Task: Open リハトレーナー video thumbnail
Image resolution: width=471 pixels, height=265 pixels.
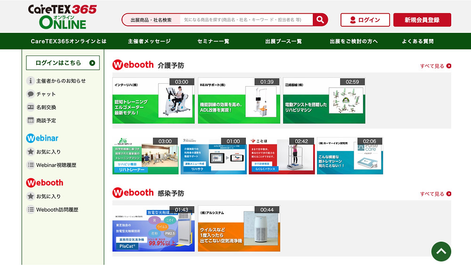Action: pos(146,156)
